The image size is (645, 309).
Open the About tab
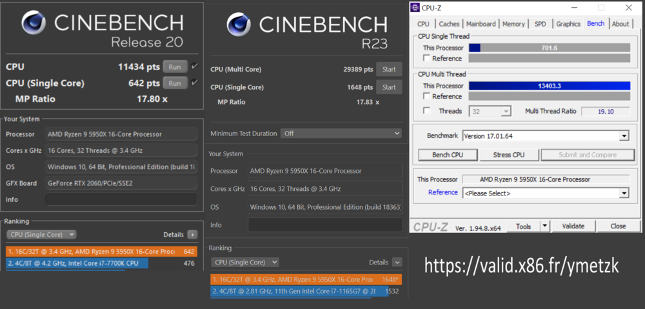[620, 24]
